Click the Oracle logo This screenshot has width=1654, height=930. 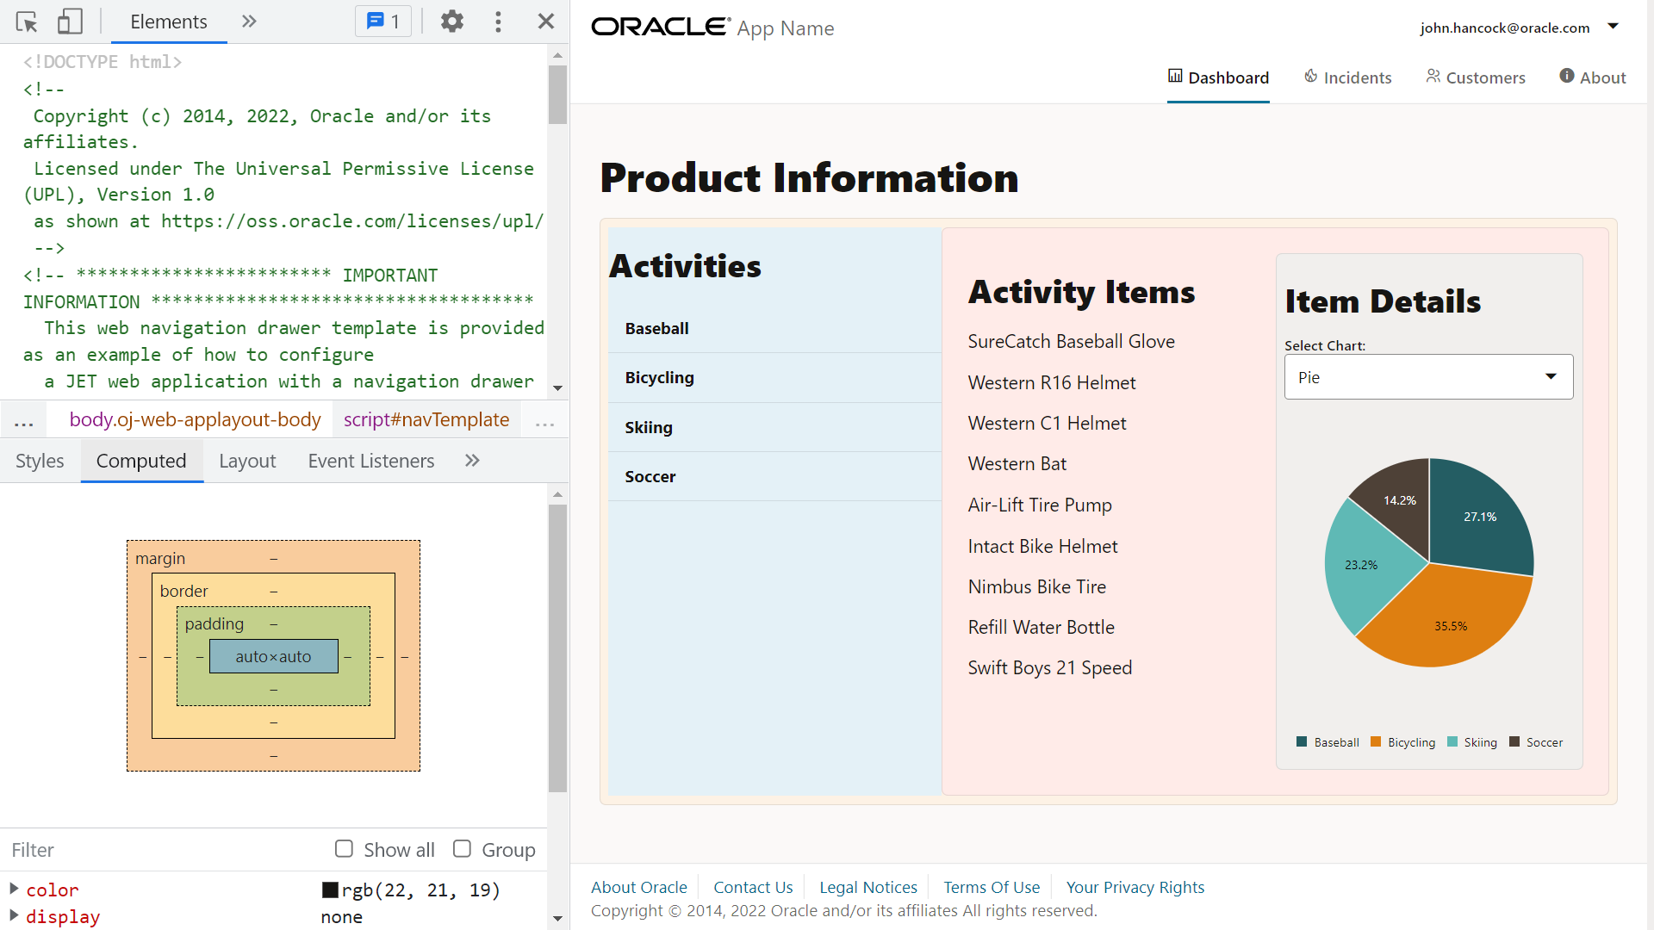click(x=660, y=28)
